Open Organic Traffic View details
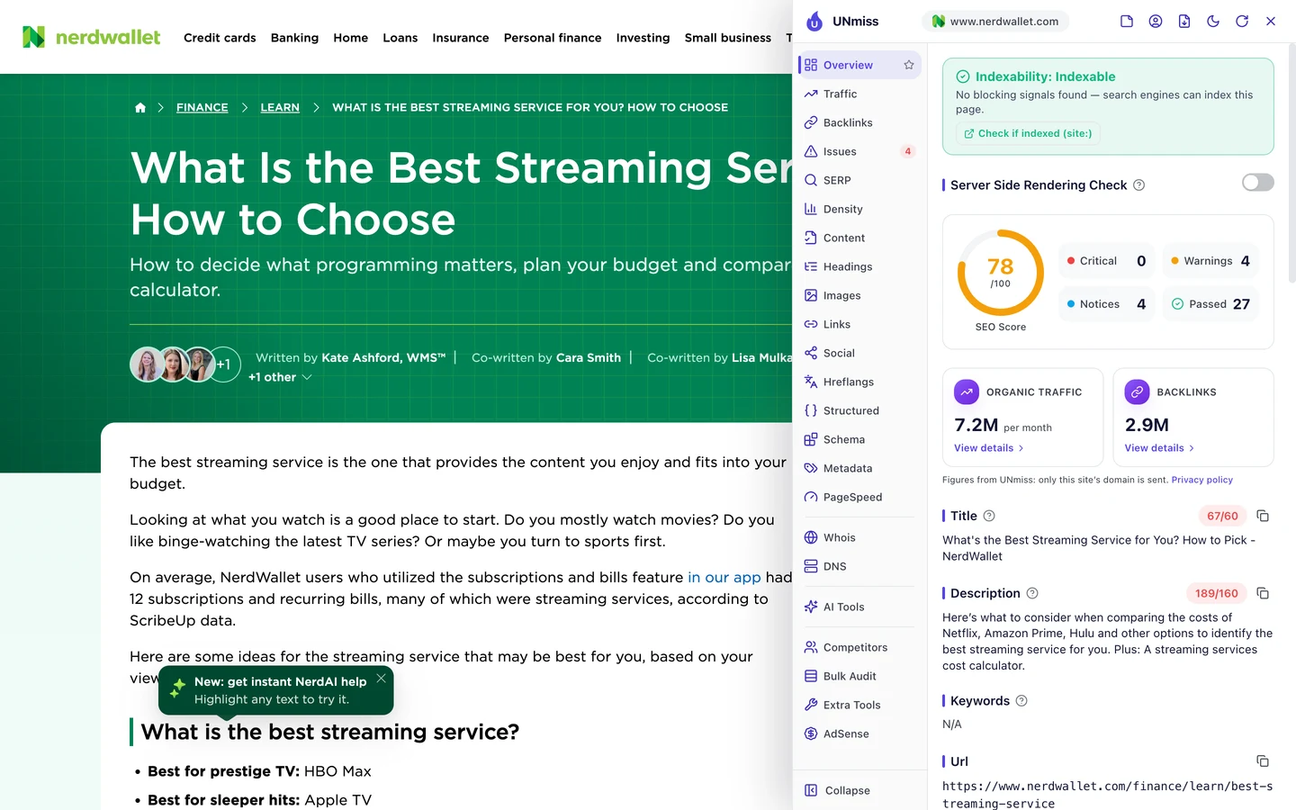 988,448
